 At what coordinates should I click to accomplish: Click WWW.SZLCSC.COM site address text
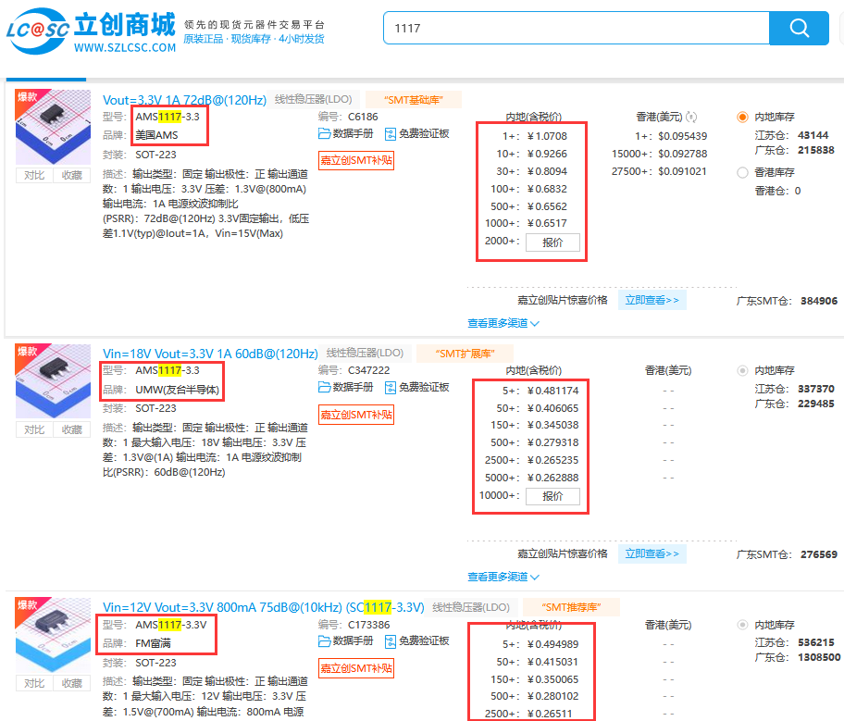tap(125, 48)
